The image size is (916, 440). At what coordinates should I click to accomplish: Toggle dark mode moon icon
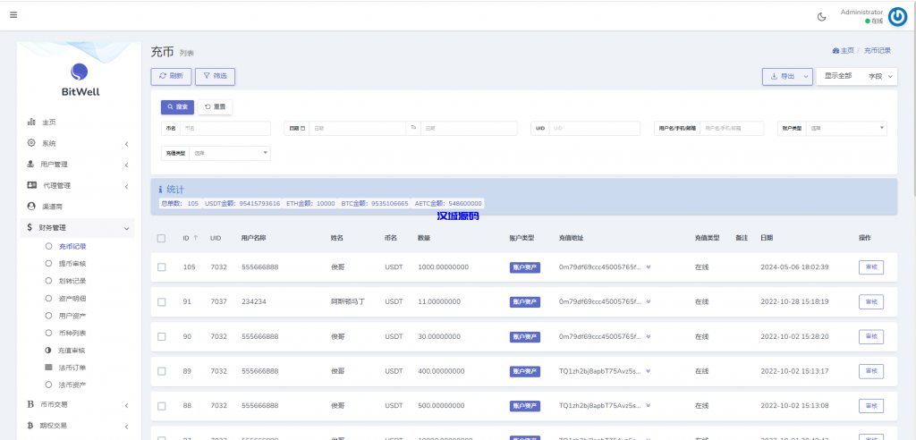click(822, 16)
